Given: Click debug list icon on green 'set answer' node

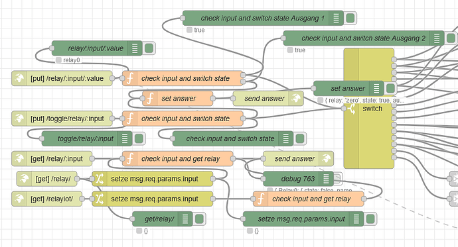Looking at the screenshot, I should tap(376, 88).
